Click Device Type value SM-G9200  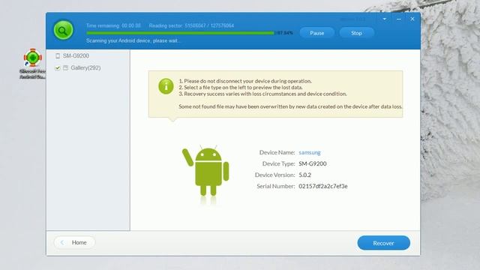coord(313,163)
